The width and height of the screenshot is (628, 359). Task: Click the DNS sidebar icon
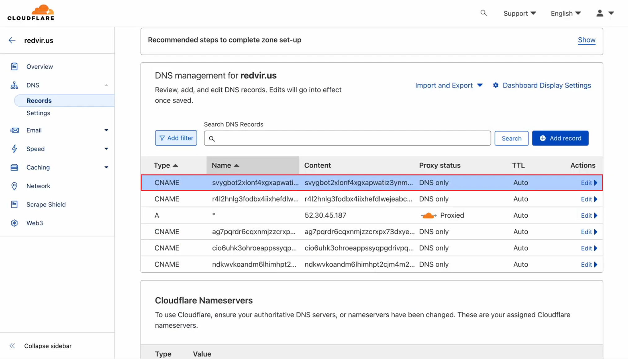14,85
